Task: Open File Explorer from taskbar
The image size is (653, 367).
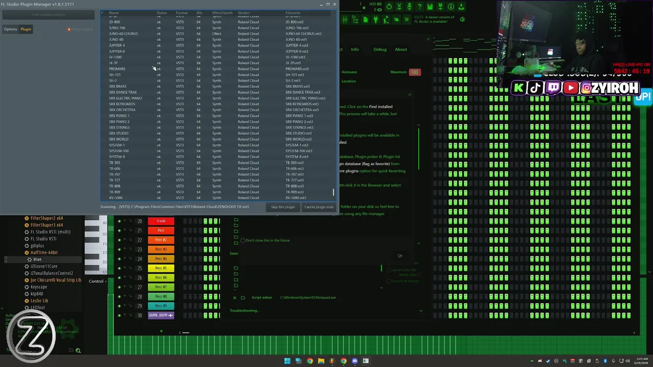Action: pos(321,361)
